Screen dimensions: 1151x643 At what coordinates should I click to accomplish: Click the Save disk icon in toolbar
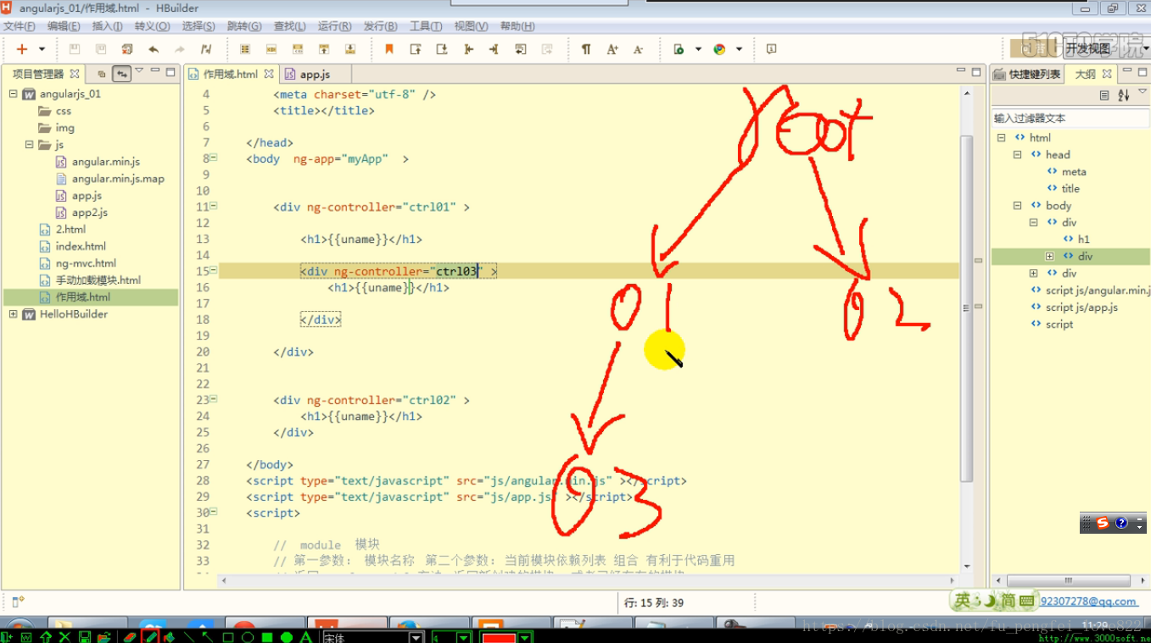75,49
